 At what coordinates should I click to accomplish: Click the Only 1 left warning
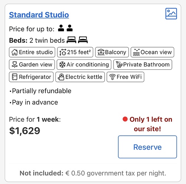coord(148,124)
